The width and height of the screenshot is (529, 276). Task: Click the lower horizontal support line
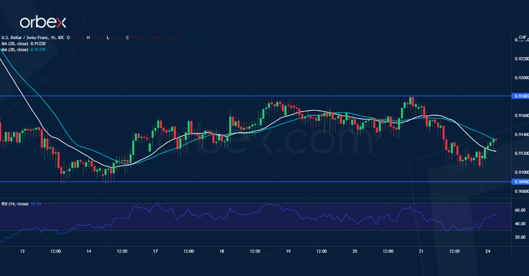(x=264, y=182)
